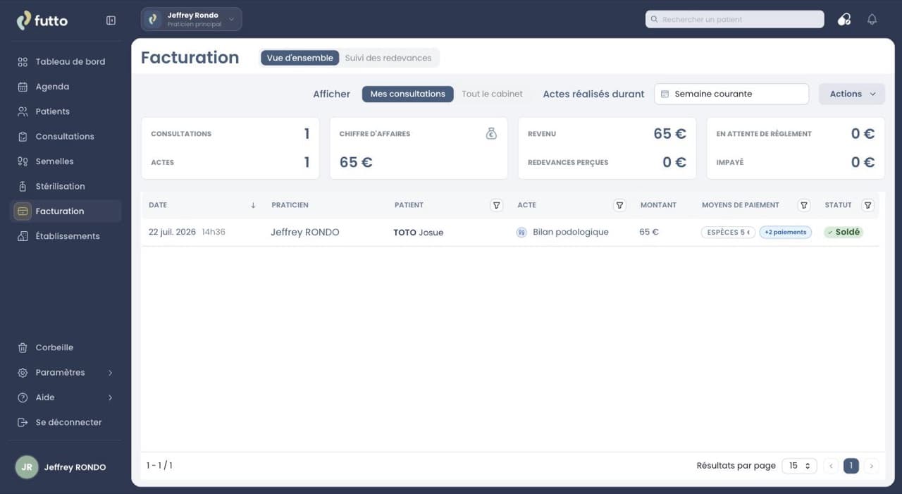Click the 22 juil. 2026 date cell
This screenshot has height=494, width=902.
[187, 232]
